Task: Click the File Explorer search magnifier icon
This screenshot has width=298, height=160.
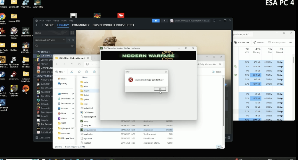Action: tap(220, 64)
